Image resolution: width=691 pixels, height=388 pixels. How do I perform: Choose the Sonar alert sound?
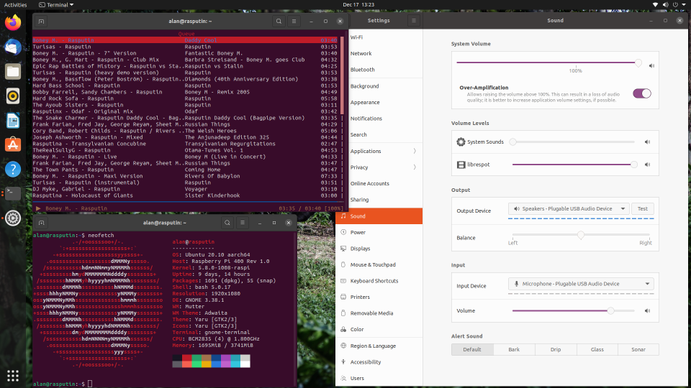tap(638, 349)
